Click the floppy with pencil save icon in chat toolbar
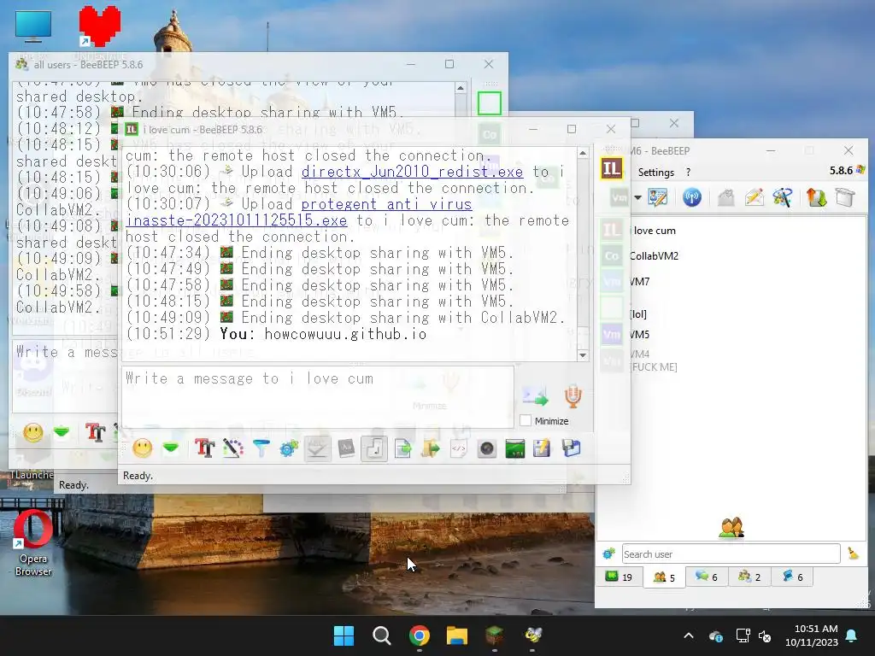Viewport: 875px width, 656px height. pyautogui.click(x=541, y=448)
